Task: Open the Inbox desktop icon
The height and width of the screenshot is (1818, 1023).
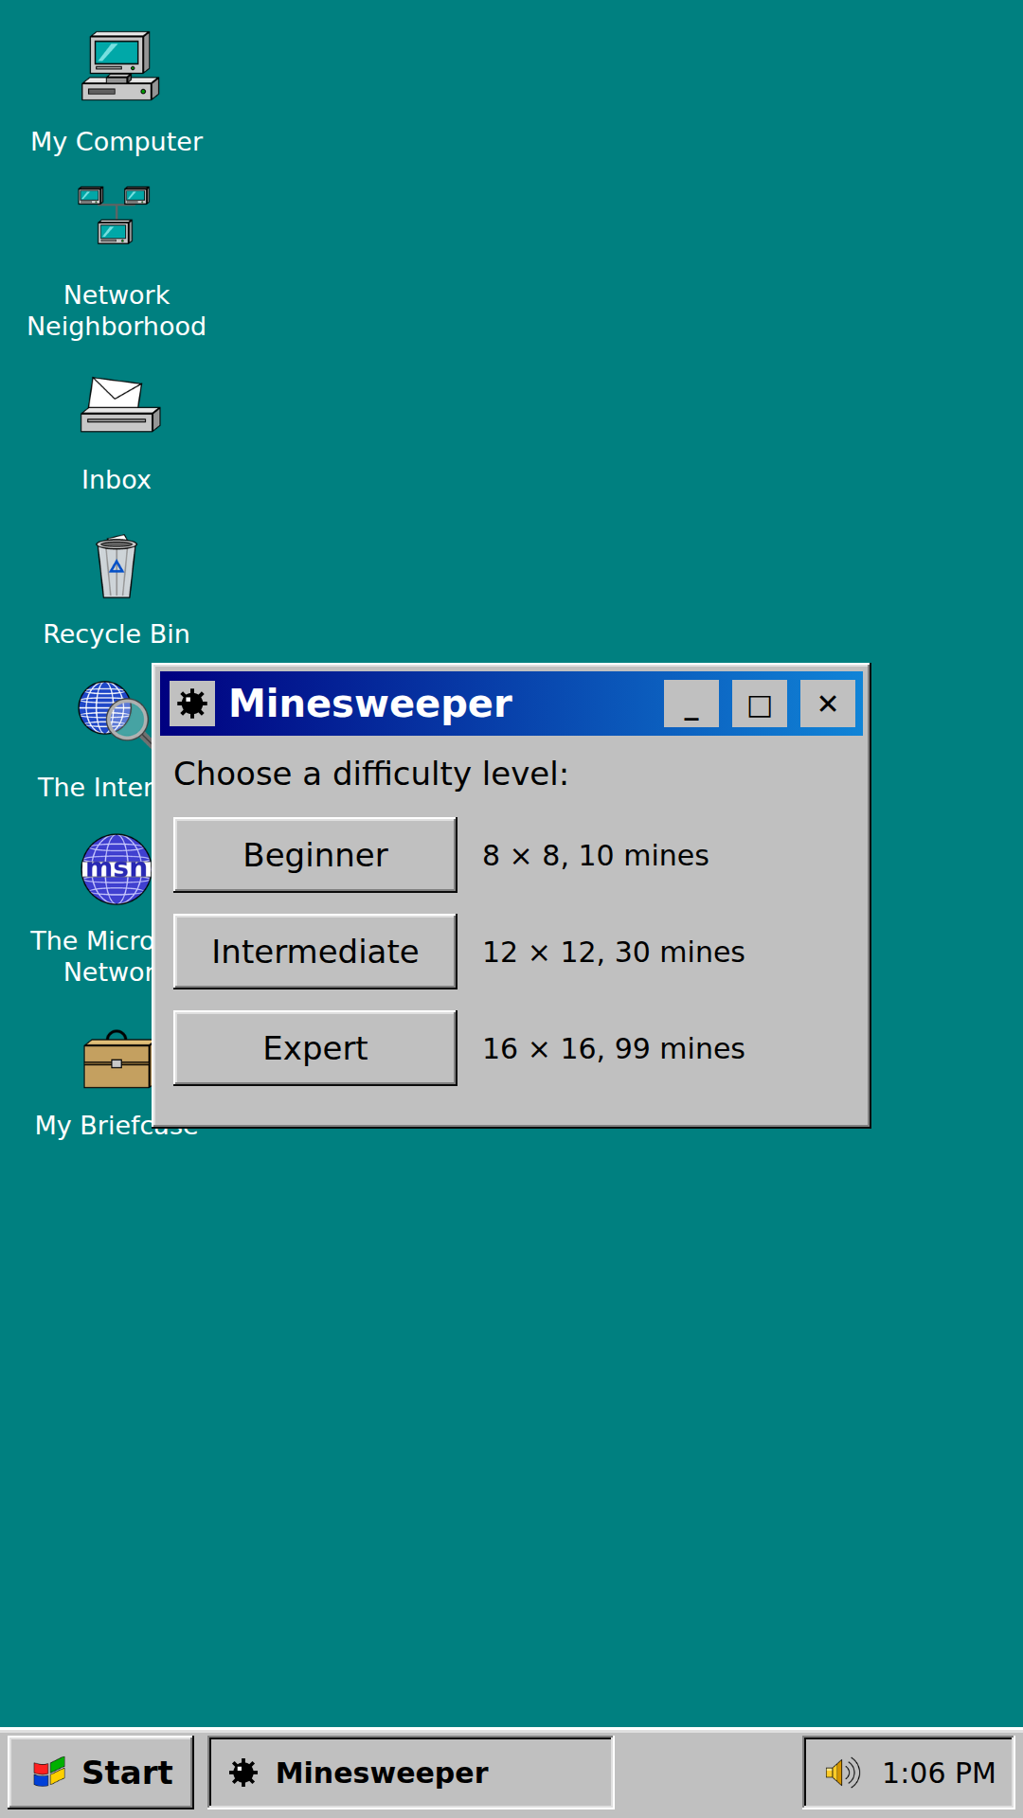Action: coord(120,405)
